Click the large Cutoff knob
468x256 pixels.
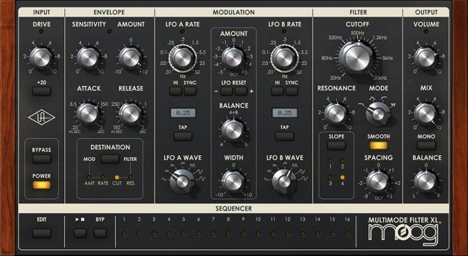tap(357, 57)
